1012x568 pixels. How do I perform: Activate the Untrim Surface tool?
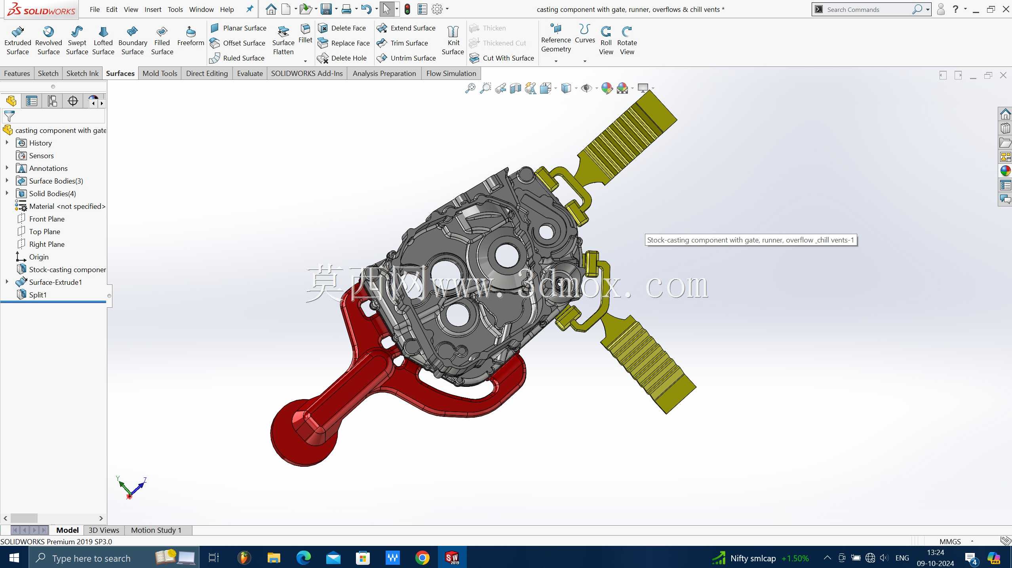coord(406,58)
